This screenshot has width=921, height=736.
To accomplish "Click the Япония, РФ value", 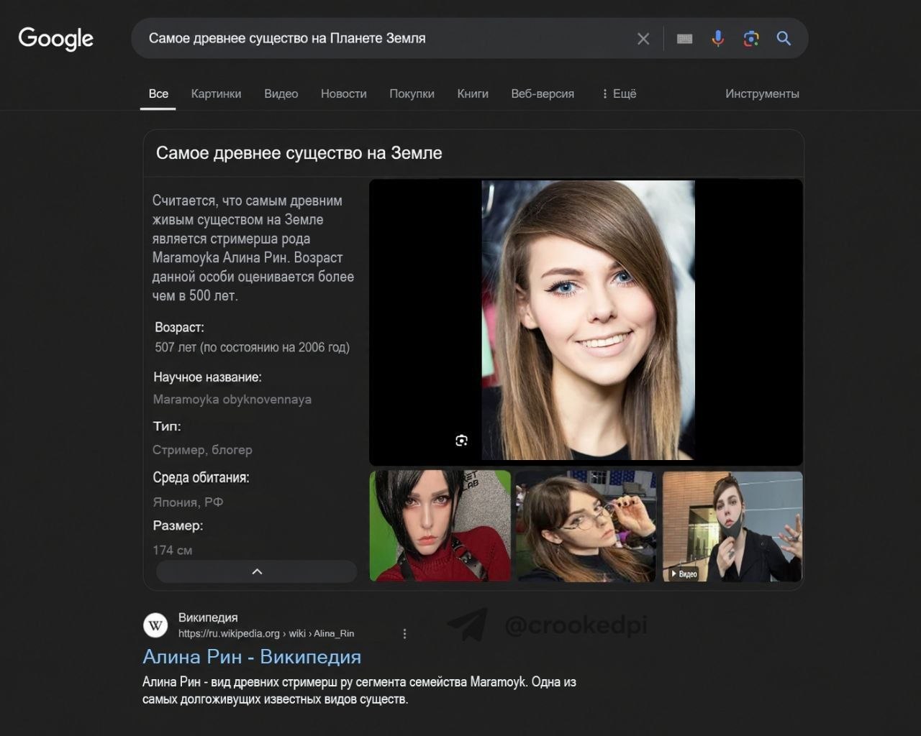I will point(188,502).
